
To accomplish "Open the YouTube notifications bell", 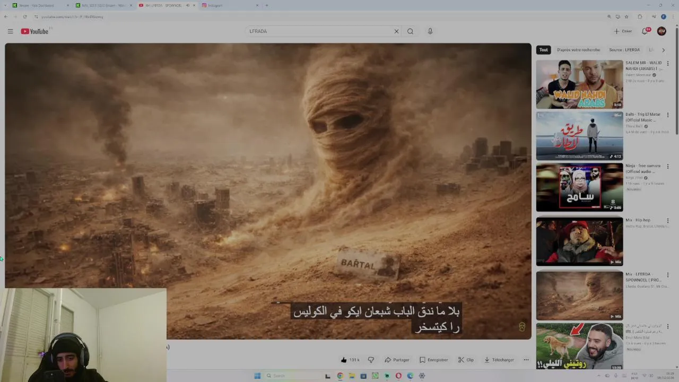I will coord(645,31).
